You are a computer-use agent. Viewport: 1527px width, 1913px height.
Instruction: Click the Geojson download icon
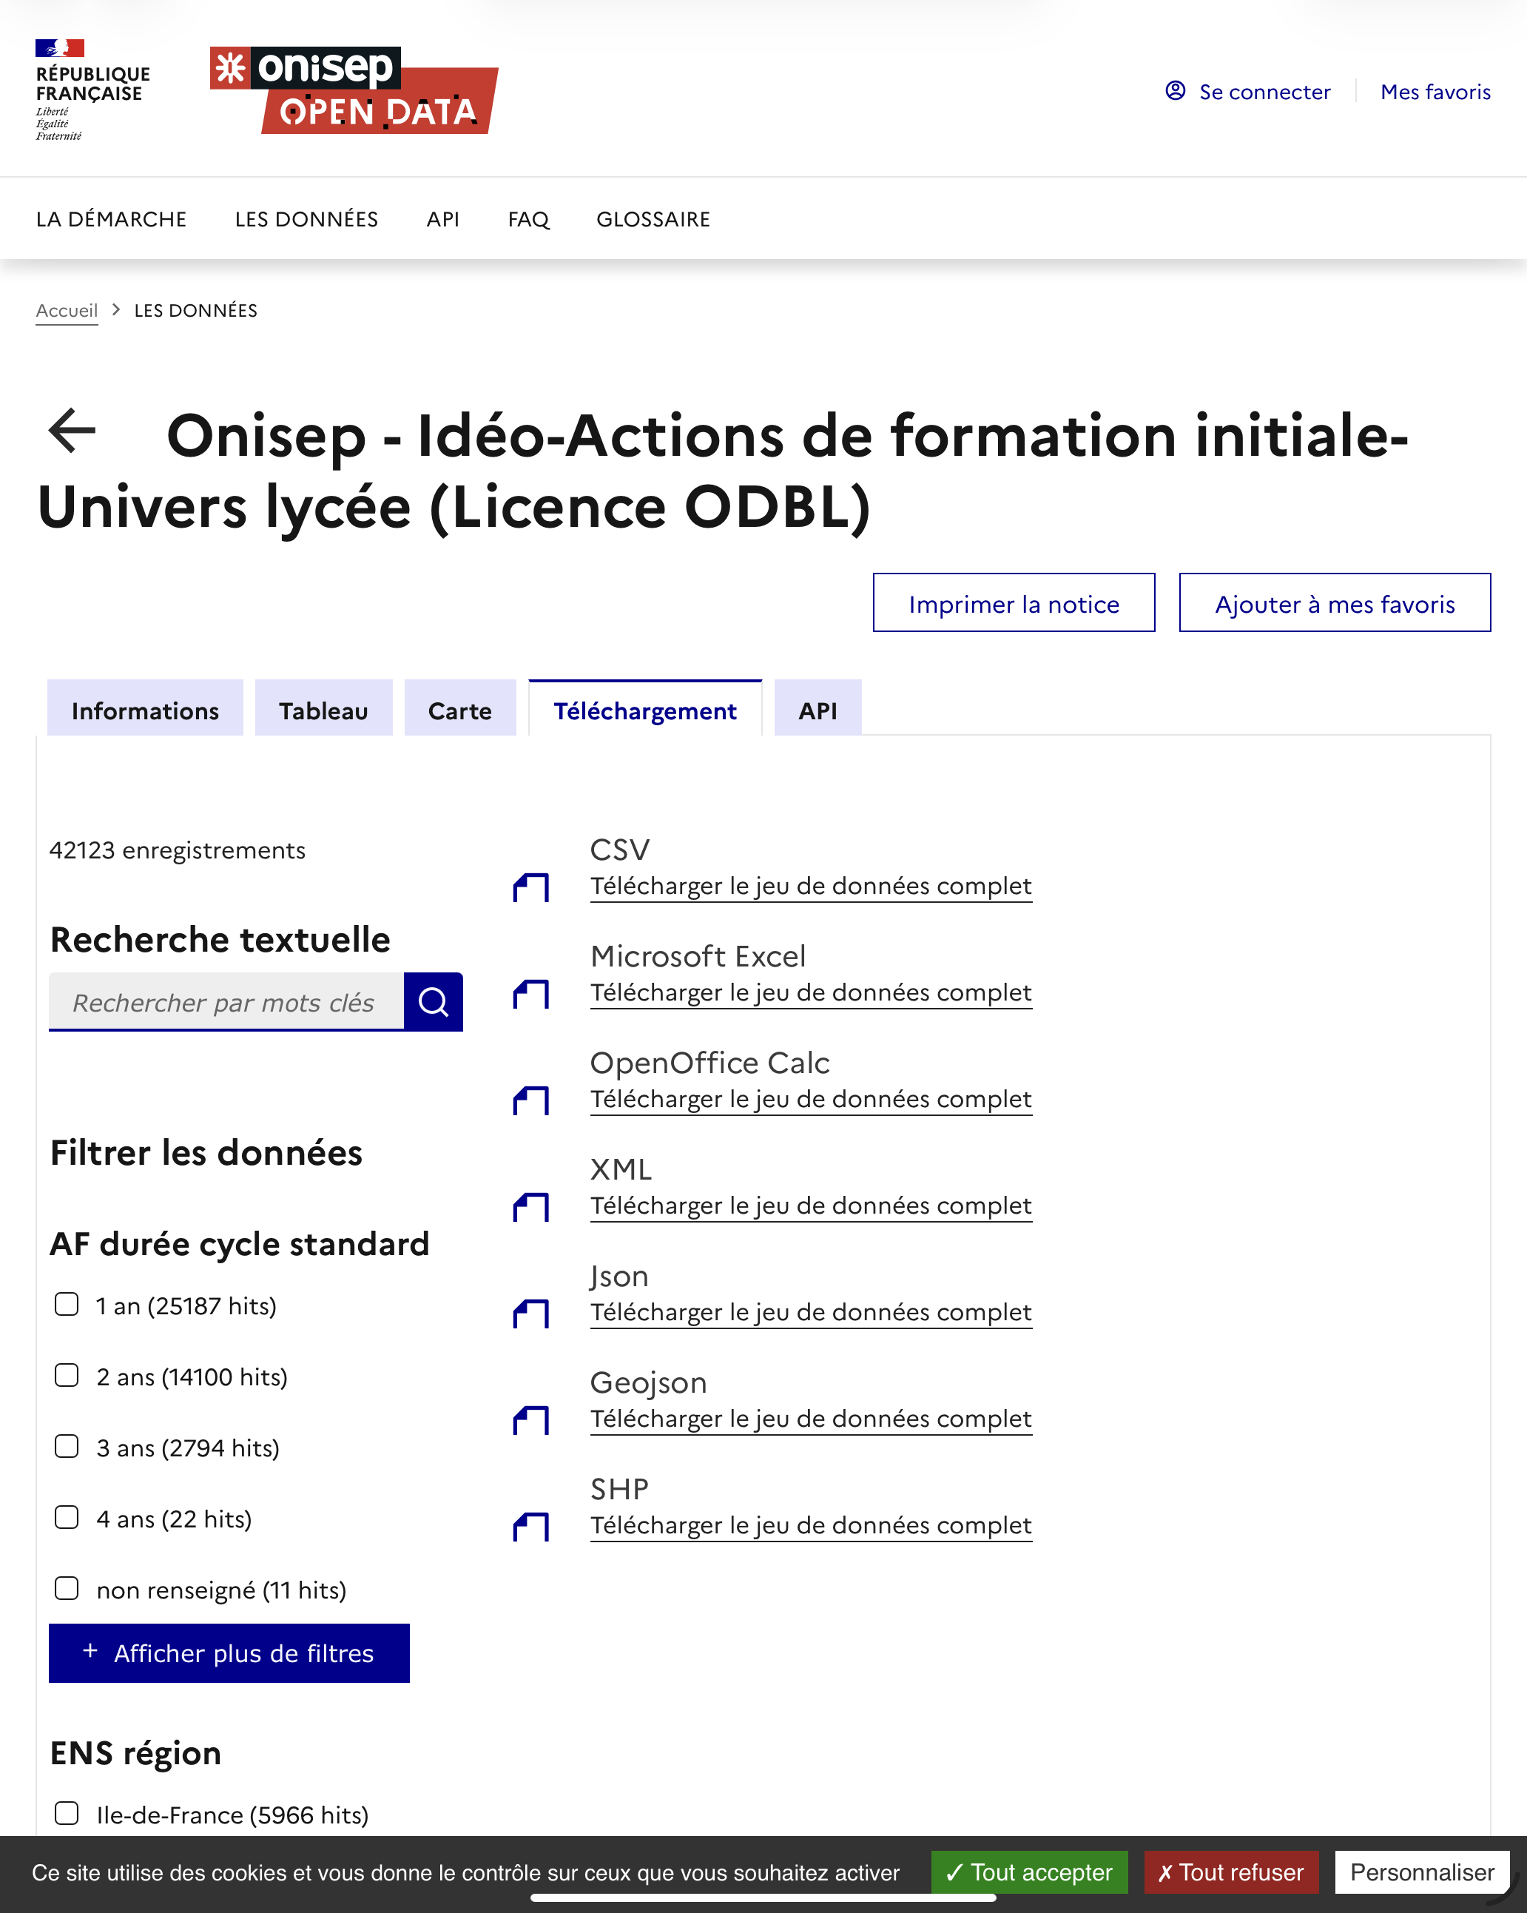pos(531,1419)
